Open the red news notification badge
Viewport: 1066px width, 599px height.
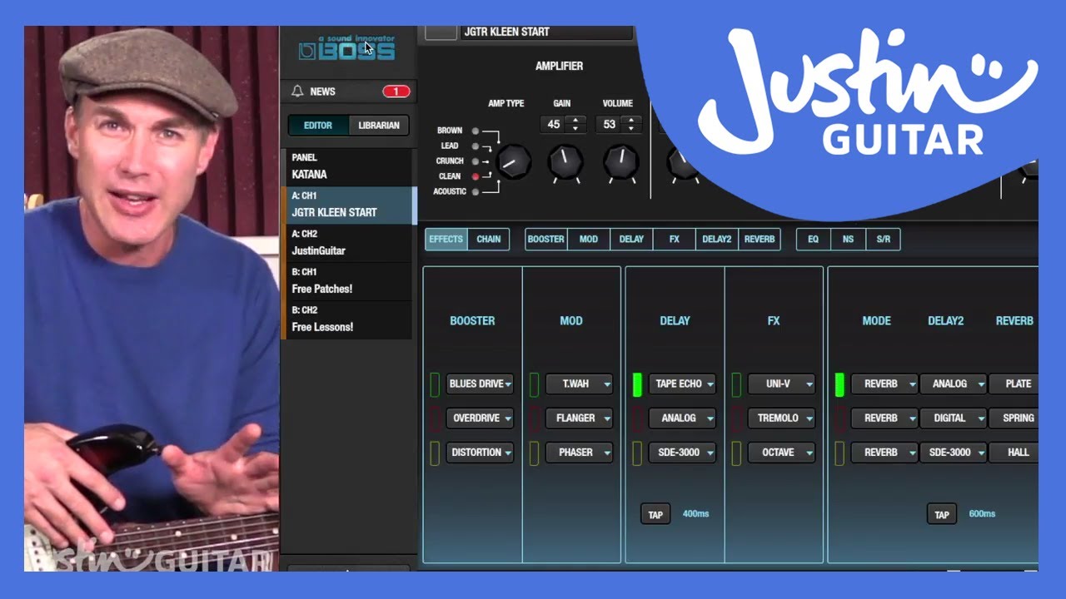coord(396,92)
